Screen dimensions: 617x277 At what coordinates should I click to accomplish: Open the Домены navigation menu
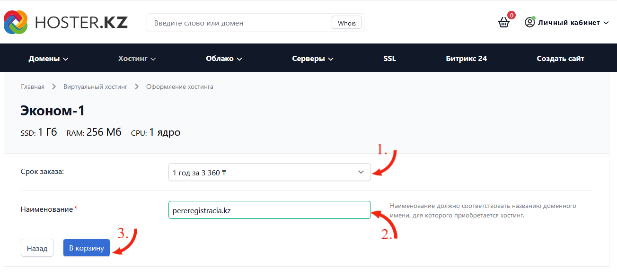[48, 59]
